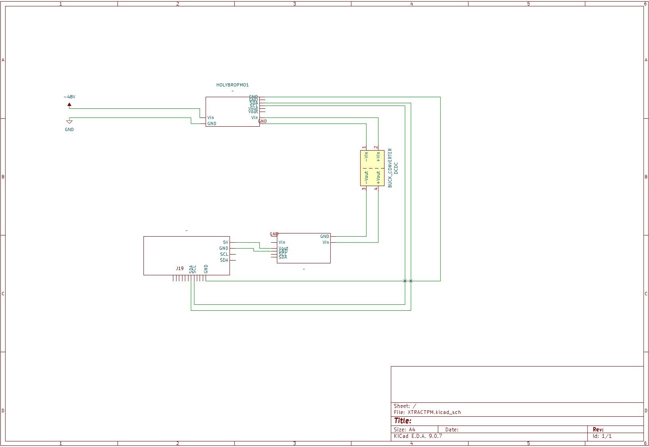
Task: Click the Size A4 field
Action: click(x=404, y=429)
